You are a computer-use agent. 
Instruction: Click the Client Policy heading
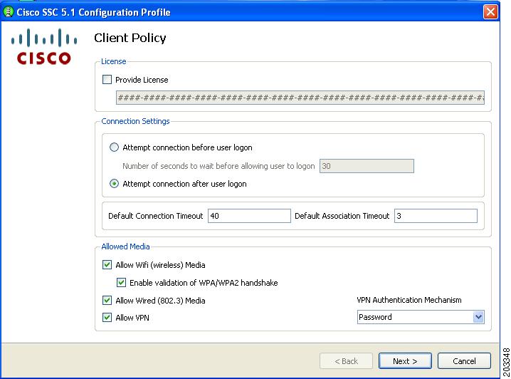[x=130, y=38]
